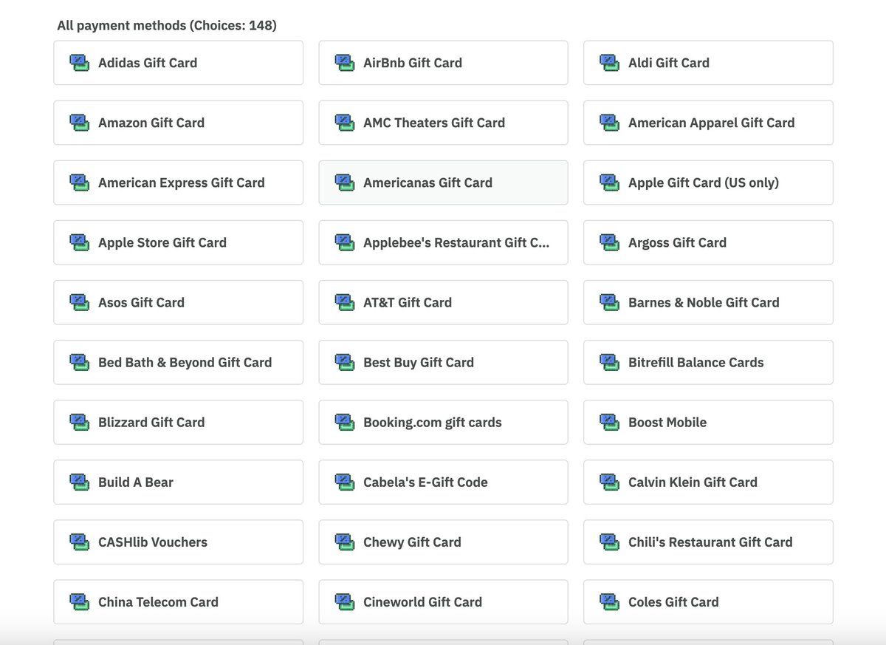The image size is (886, 645).
Task: Click the card icon beside Coles Gift Card
Action: click(609, 601)
